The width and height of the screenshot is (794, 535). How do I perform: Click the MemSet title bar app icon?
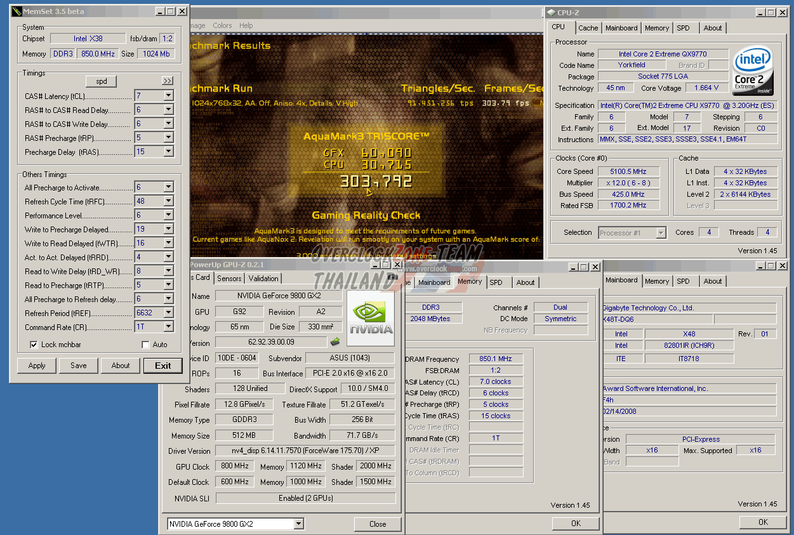tap(17, 11)
